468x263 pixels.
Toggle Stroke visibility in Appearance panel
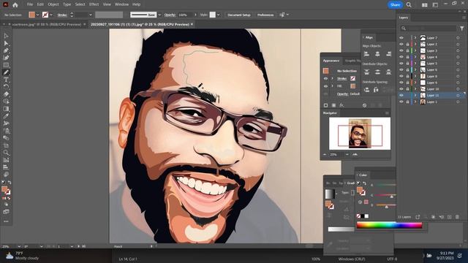click(x=325, y=79)
